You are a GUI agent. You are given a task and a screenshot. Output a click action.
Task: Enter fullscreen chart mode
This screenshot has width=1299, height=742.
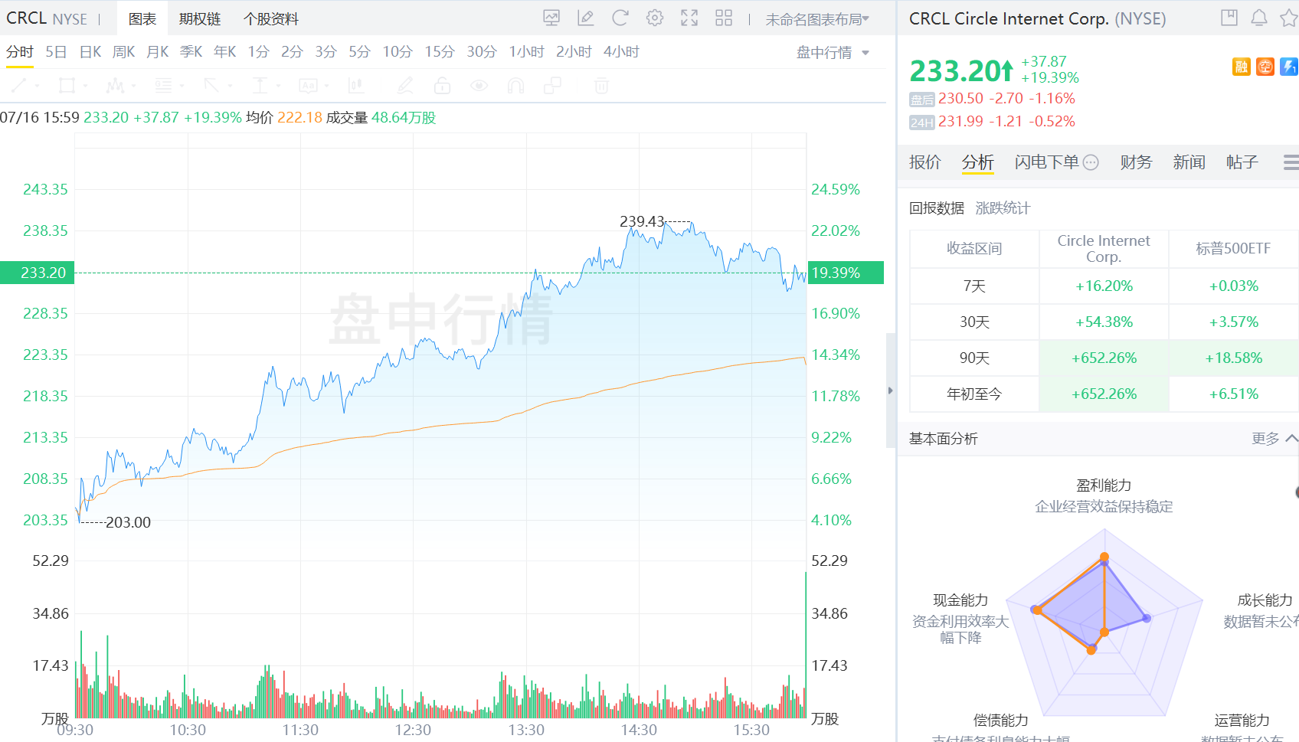coord(689,18)
